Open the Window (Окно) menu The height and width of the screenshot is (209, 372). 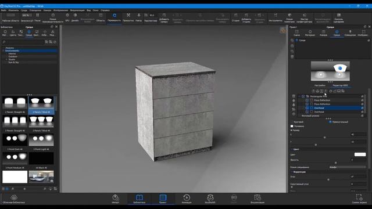coord(95,10)
